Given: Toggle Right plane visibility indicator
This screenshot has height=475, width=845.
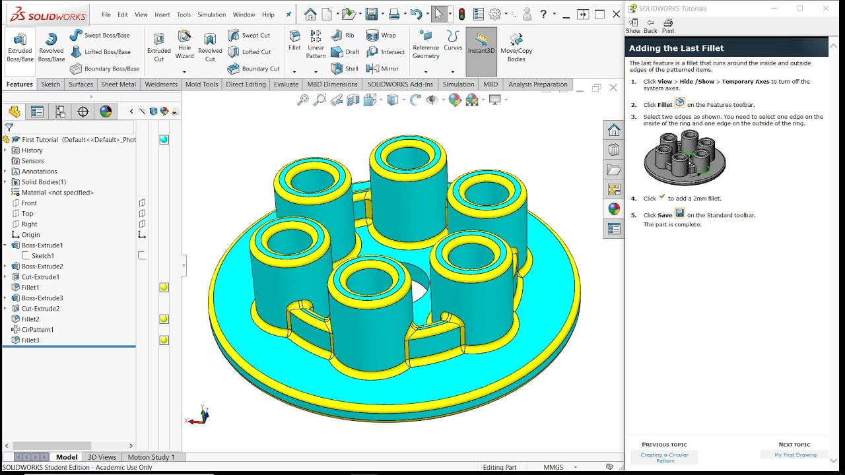Looking at the screenshot, I should coord(142,224).
